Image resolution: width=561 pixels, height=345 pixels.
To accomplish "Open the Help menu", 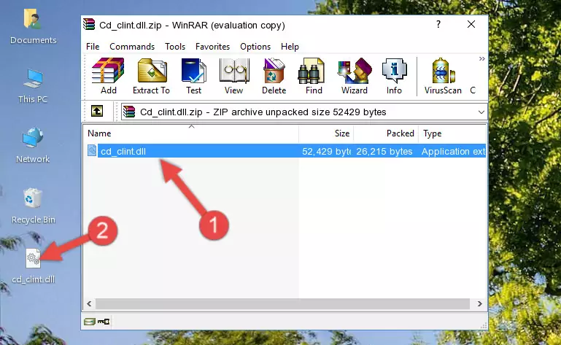I will point(290,47).
